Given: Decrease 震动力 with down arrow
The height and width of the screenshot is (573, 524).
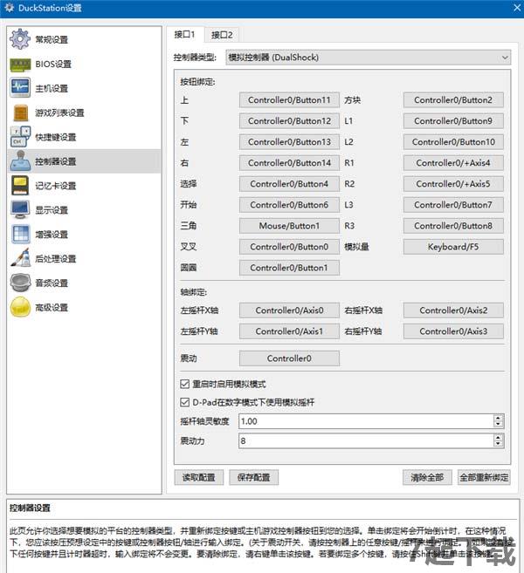Looking at the screenshot, I should pos(498,445).
